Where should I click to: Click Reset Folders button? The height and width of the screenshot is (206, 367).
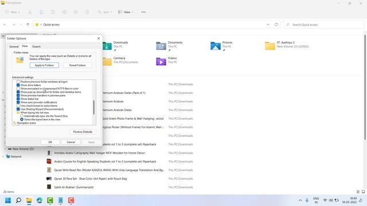[77, 65]
